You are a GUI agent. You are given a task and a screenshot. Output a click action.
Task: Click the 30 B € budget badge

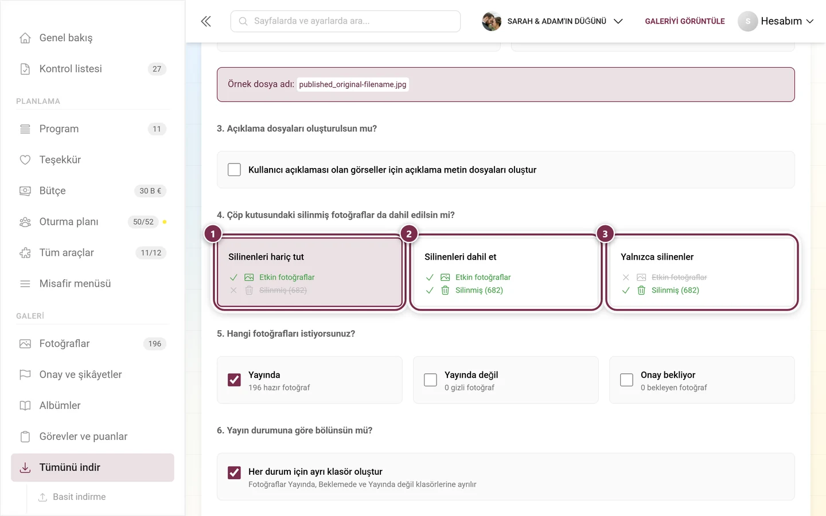[x=150, y=191]
